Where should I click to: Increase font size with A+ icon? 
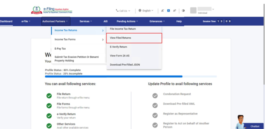pos(175,10)
